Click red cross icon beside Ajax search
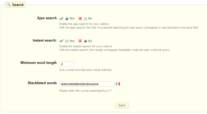The image size is (207, 114). (x=80, y=18)
